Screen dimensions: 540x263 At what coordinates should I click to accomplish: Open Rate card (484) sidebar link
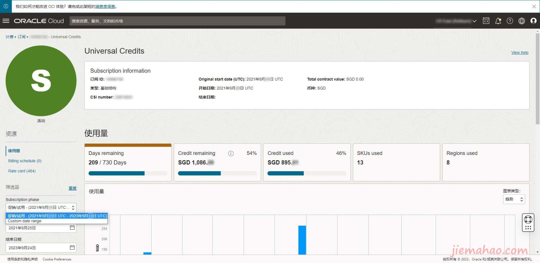click(x=22, y=171)
